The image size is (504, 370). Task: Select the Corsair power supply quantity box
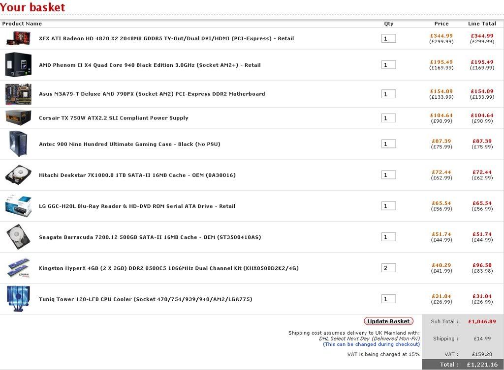388,118
